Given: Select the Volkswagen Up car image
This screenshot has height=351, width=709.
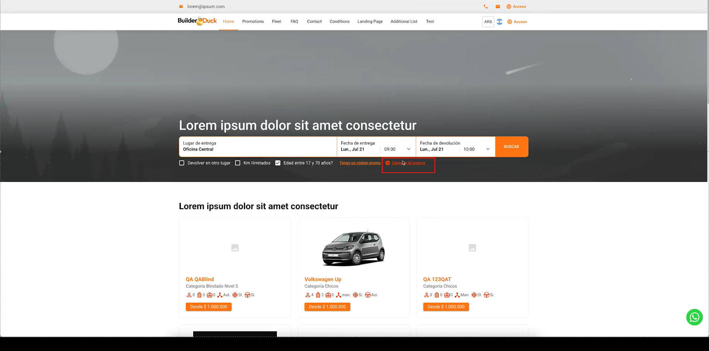Looking at the screenshot, I should [x=353, y=248].
